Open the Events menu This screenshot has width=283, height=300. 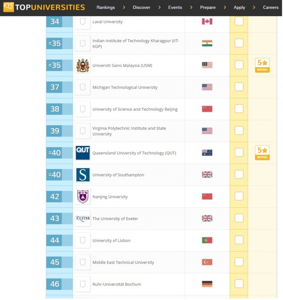click(x=175, y=7)
